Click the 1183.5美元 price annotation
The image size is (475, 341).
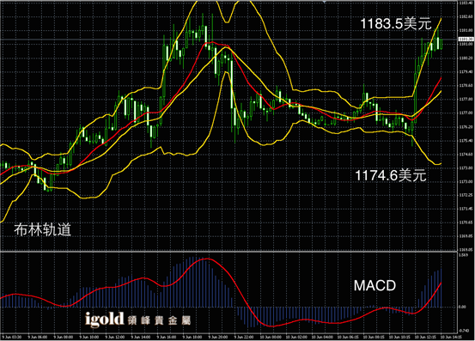coord(396,24)
